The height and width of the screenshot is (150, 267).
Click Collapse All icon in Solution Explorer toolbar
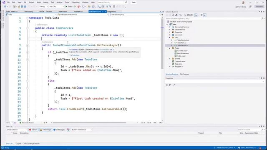188,15
